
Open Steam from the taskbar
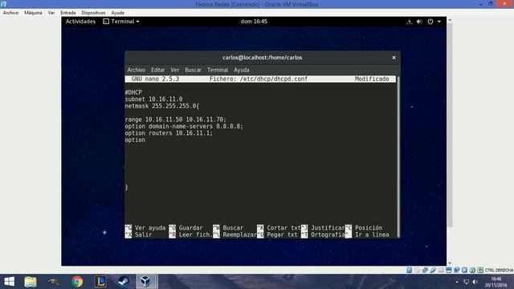(124, 282)
